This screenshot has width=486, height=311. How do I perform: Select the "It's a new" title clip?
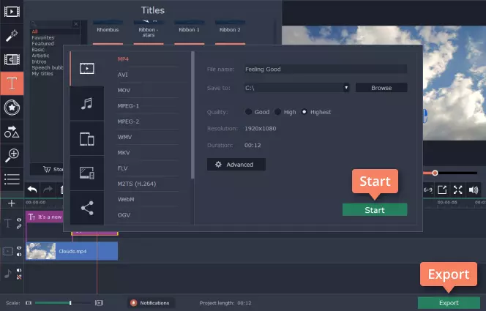[45, 217]
